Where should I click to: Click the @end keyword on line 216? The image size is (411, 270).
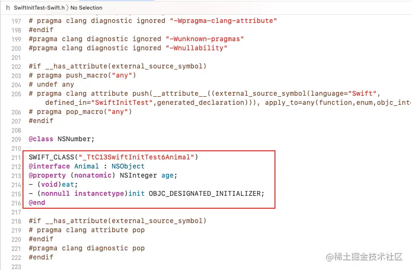[37, 202]
